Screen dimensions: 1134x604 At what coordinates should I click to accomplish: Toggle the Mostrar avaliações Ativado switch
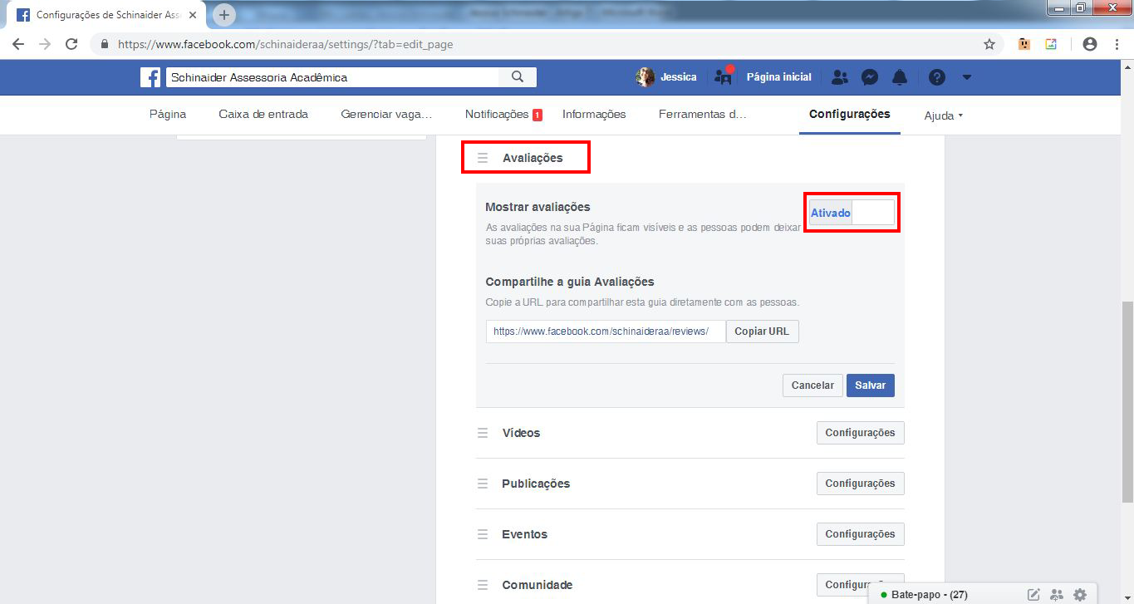click(852, 213)
